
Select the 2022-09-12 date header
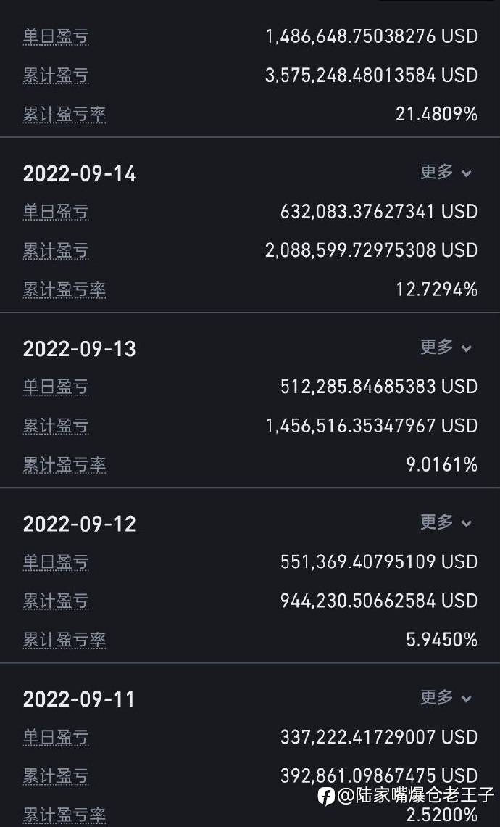[x=80, y=524]
